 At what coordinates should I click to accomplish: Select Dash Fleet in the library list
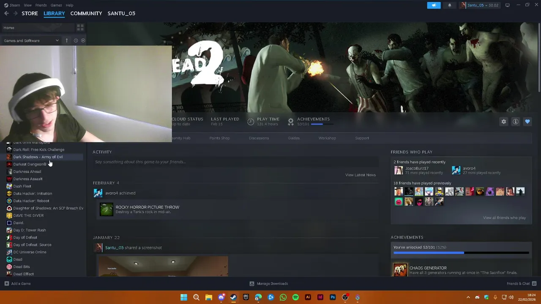pos(22,186)
